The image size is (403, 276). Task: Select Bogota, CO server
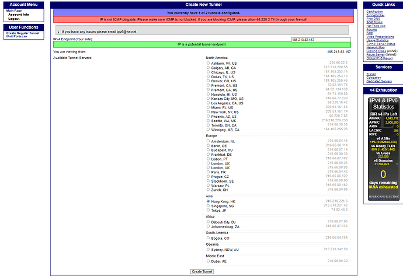(208, 237)
